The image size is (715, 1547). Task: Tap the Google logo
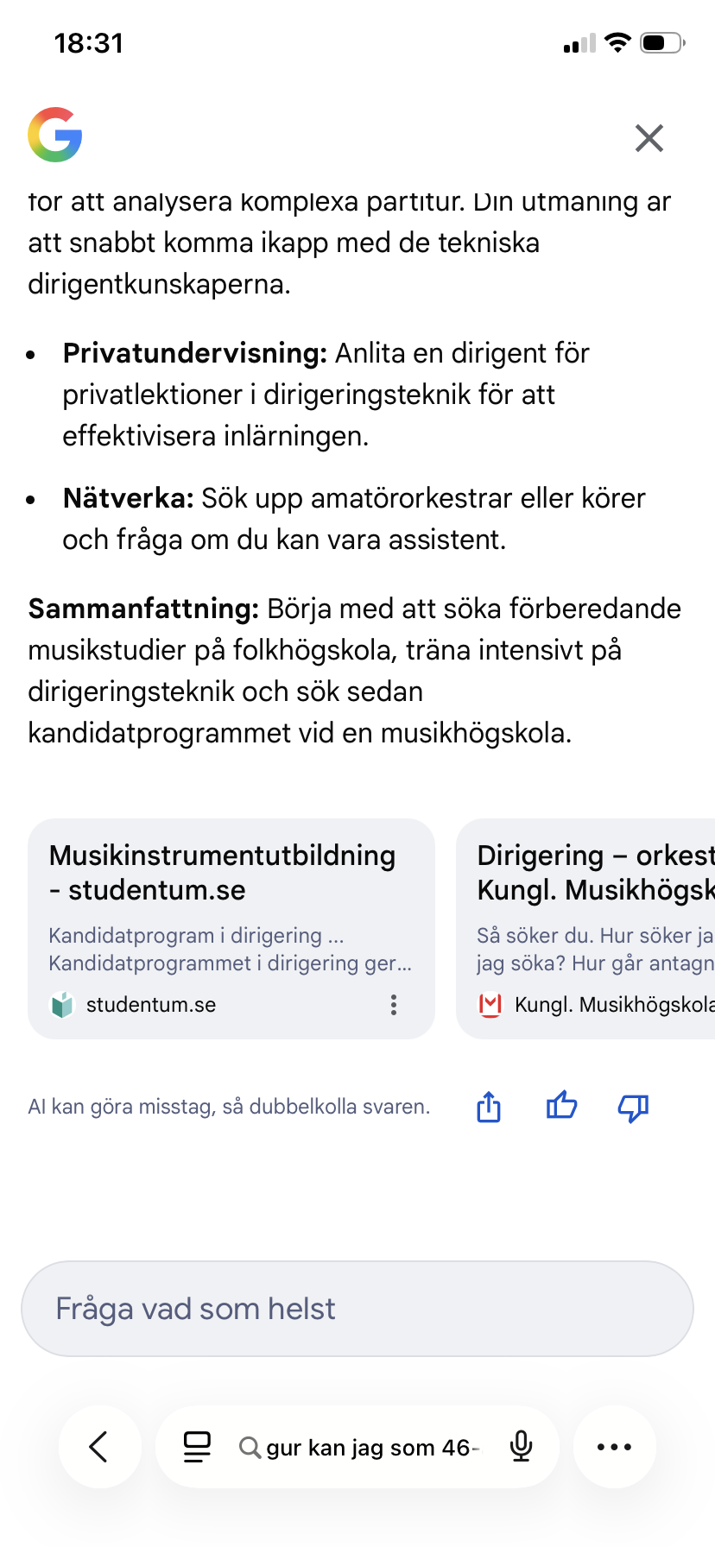(x=55, y=135)
